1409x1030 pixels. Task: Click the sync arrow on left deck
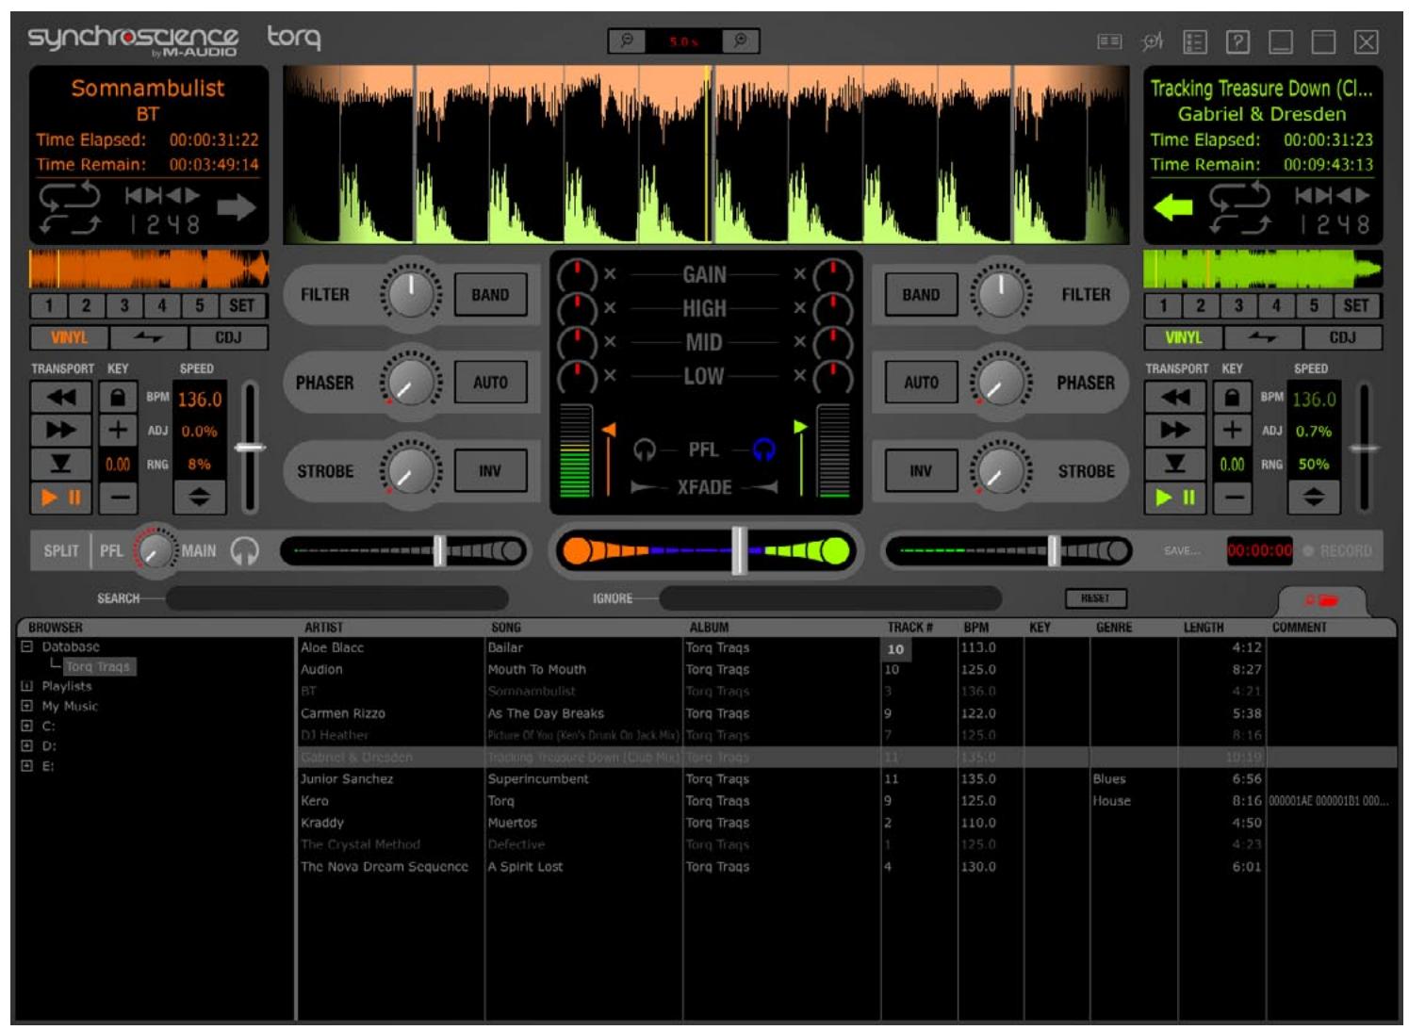[x=237, y=207]
